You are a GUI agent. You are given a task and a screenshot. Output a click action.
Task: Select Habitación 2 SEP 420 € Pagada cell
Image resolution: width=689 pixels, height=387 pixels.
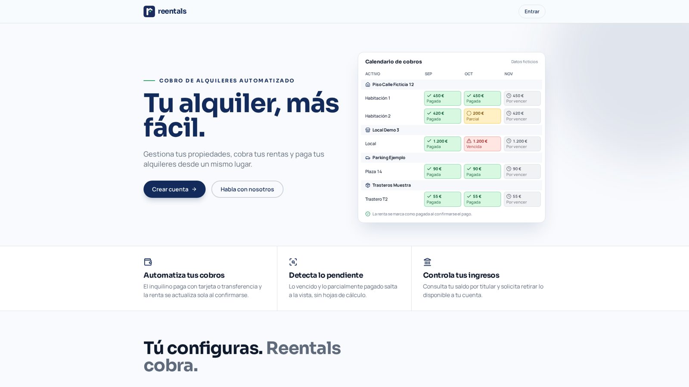click(442, 116)
